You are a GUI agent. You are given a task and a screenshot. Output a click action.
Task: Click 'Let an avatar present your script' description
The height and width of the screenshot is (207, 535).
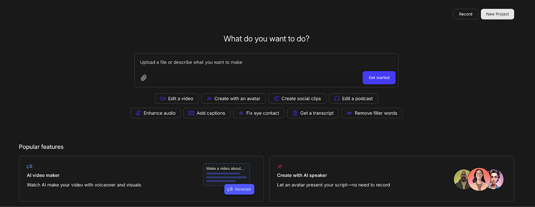(334, 185)
